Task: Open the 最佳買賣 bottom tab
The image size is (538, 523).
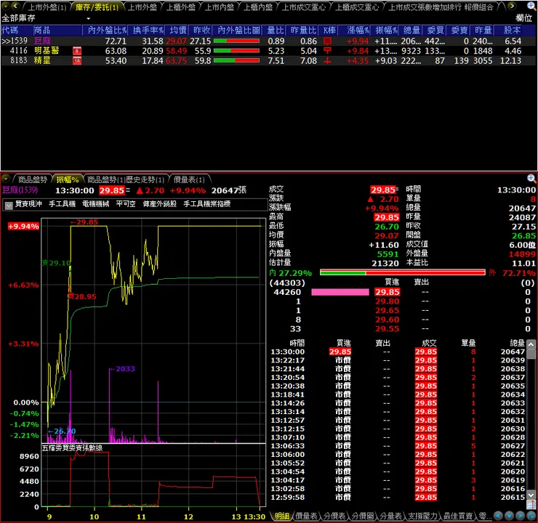Action: point(458,516)
